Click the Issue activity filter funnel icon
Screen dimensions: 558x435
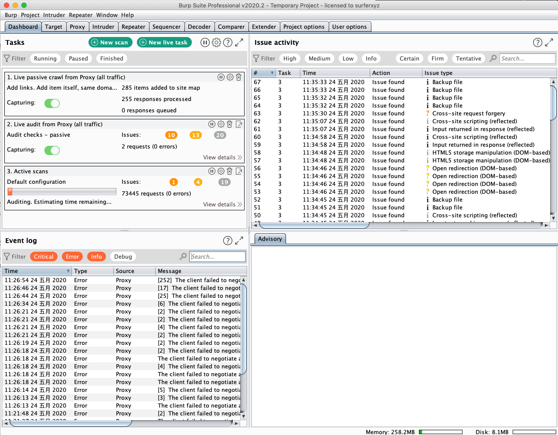point(256,58)
